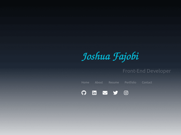Visit the Twitter bird icon
181x135 pixels.
(x=115, y=93)
